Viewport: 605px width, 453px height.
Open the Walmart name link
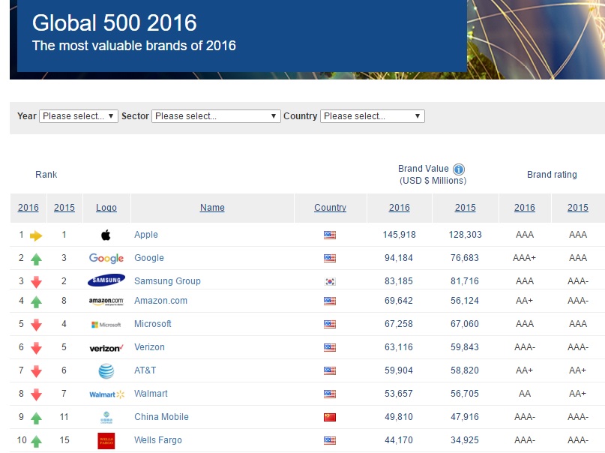151,394
